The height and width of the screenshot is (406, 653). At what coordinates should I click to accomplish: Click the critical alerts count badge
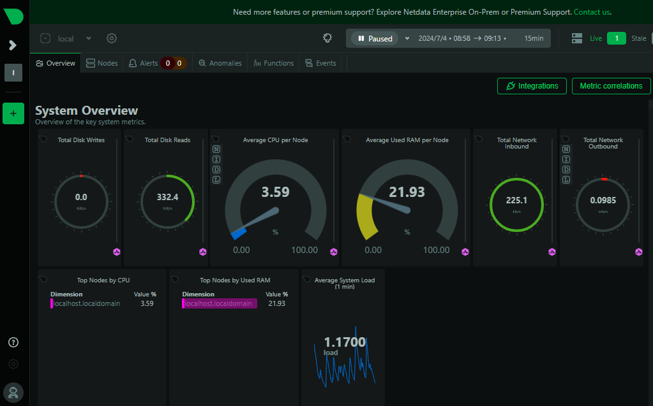click(168, 63)
